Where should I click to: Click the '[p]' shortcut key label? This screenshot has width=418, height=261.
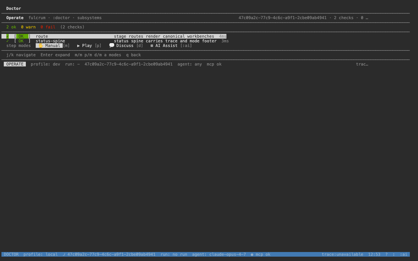coord(98,46)
